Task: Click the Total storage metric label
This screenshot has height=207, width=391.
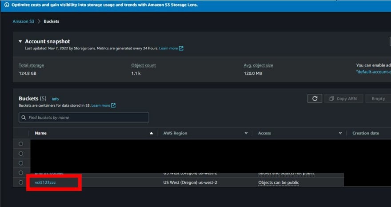Action: pyautogui.click(x=31, y=65)
